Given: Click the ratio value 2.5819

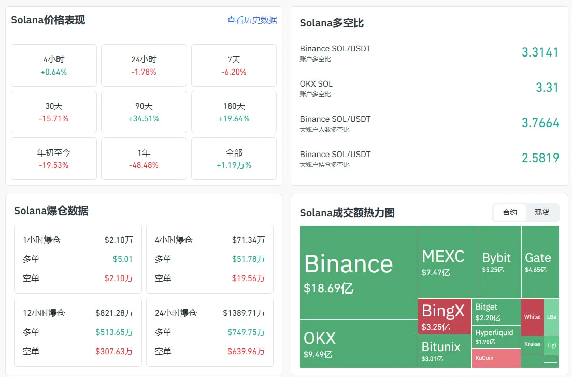Looking at the screenshot, I should pyautogui.click(x=540, y=158).
